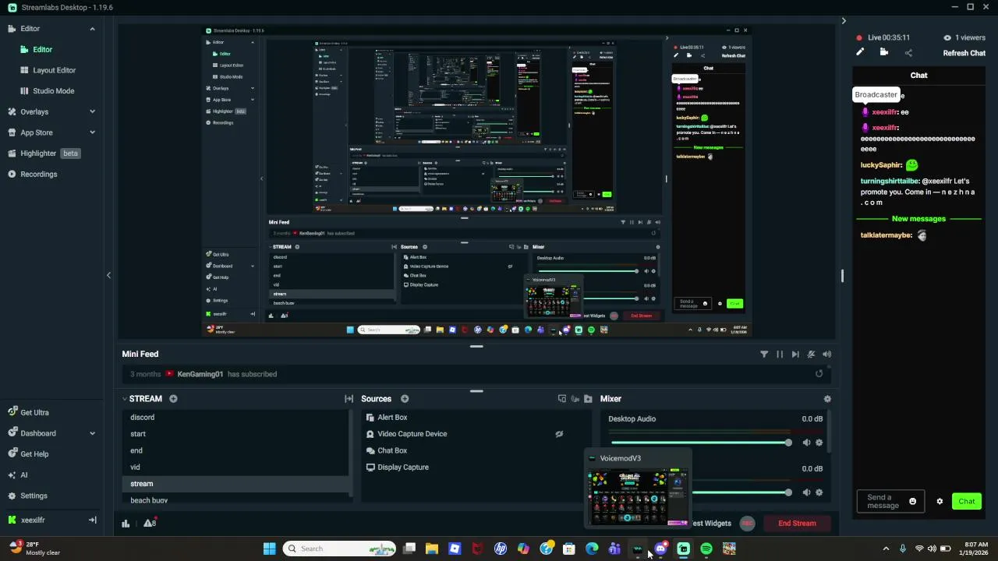Skip the current alert in Mini Feed
The height and width of the screenshot is (561, 998).
tap(795, 354)
